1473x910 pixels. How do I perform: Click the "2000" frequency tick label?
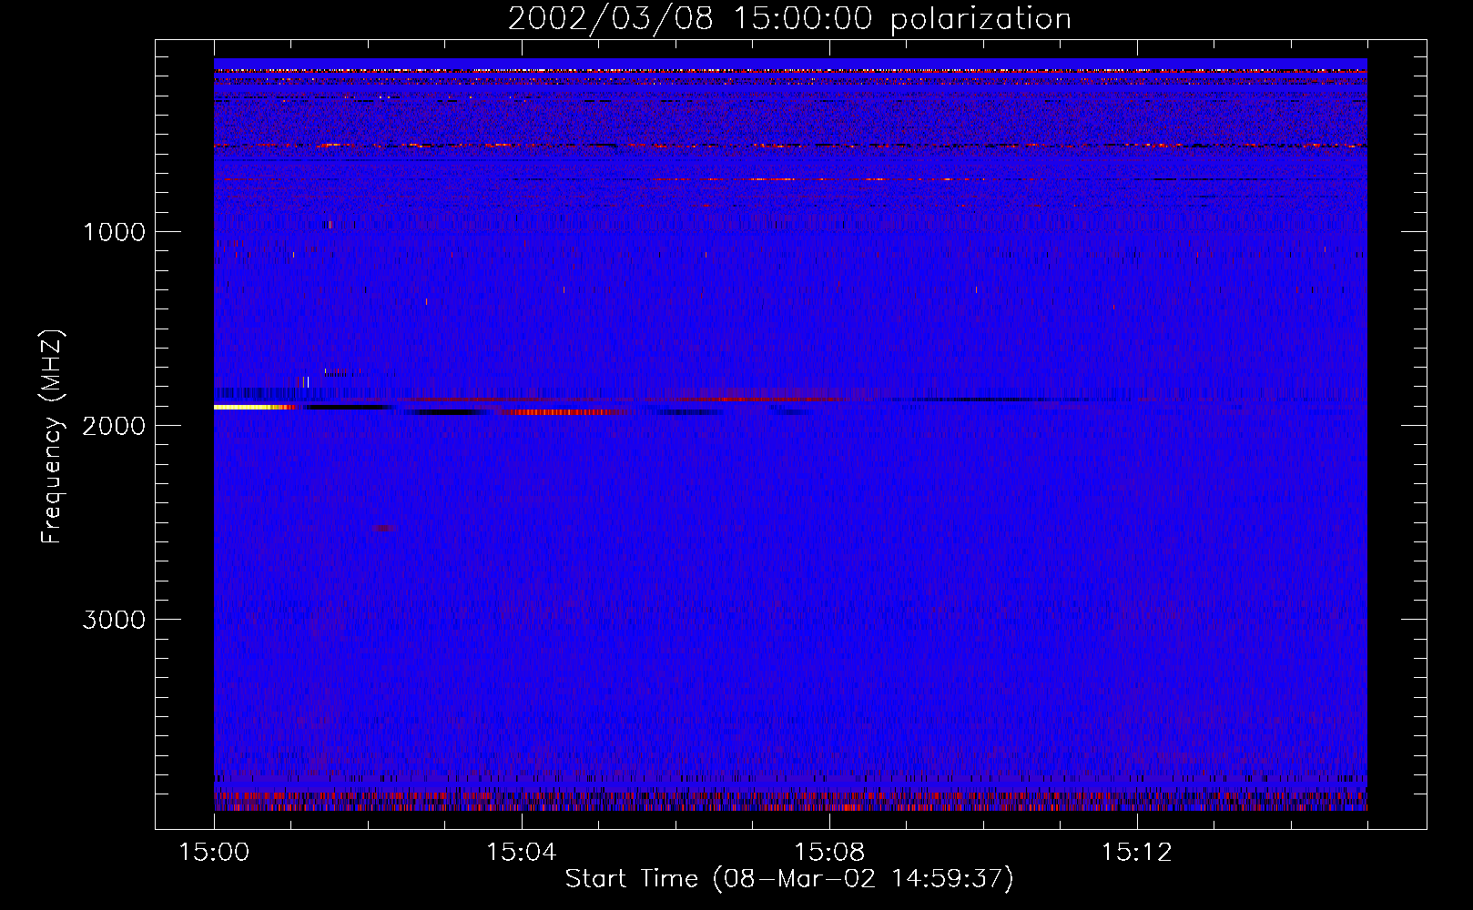click(114, 426)
